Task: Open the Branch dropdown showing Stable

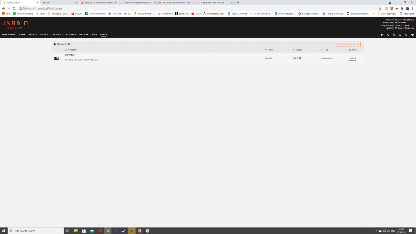Action: 352,58
